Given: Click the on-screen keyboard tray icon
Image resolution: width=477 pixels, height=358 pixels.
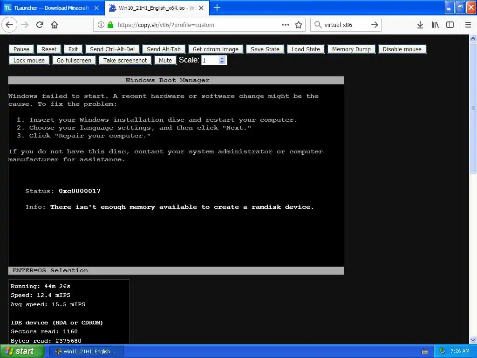Looking at the screenshot, I should coord(425,351).
